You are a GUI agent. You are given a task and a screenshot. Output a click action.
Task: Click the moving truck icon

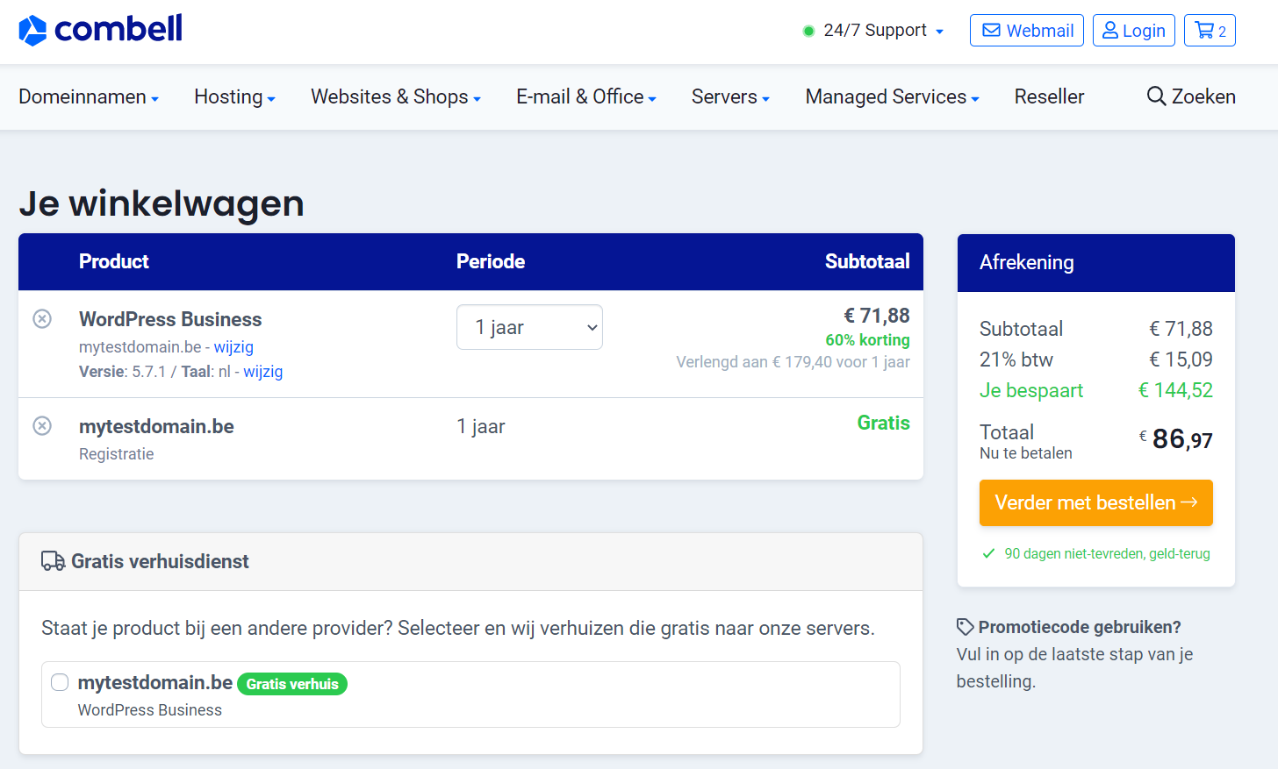(54, 561)
